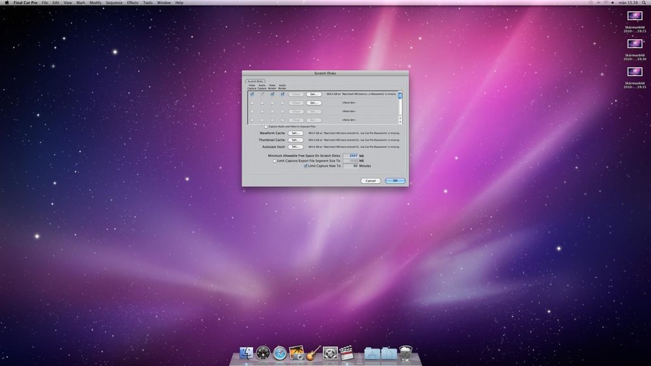Open Final Cut Pro from the dock

(x=347, y=354)
